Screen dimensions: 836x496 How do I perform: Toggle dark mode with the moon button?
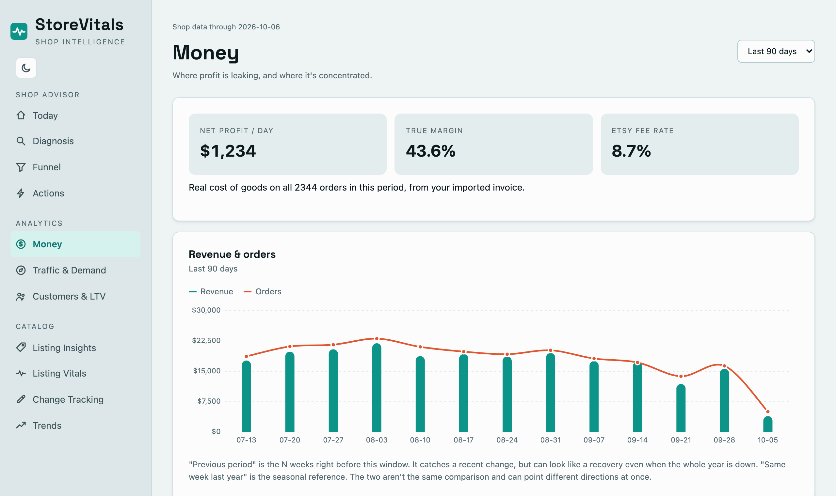click(x=26, y=68)
